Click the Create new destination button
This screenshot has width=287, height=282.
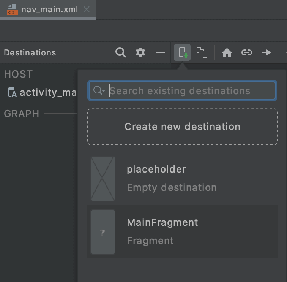coord(182,127)
